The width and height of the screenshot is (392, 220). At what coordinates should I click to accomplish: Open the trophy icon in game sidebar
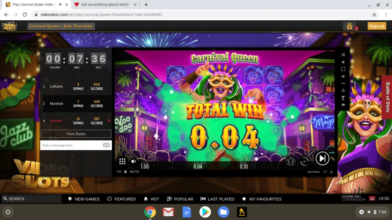coord(343,98)
